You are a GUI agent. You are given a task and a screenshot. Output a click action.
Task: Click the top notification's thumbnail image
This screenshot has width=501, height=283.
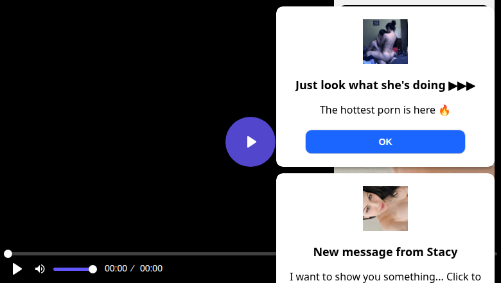385,42
